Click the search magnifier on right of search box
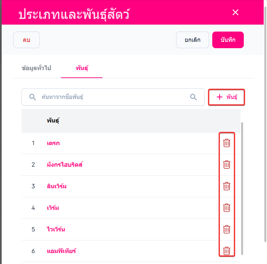This screenshot has height=264, width=267. point(193,97)
